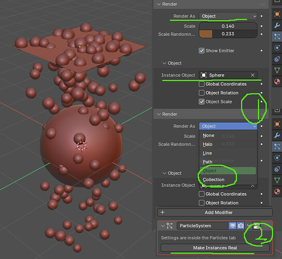Click the ParticleSystem name field

tap(203, 226)
